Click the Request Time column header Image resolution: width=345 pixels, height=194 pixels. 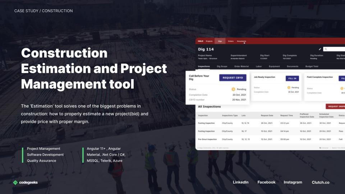pos(286,115)
